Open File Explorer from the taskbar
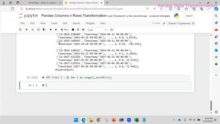220x124 pixels. pyautogui.click(x=91, y=120)
